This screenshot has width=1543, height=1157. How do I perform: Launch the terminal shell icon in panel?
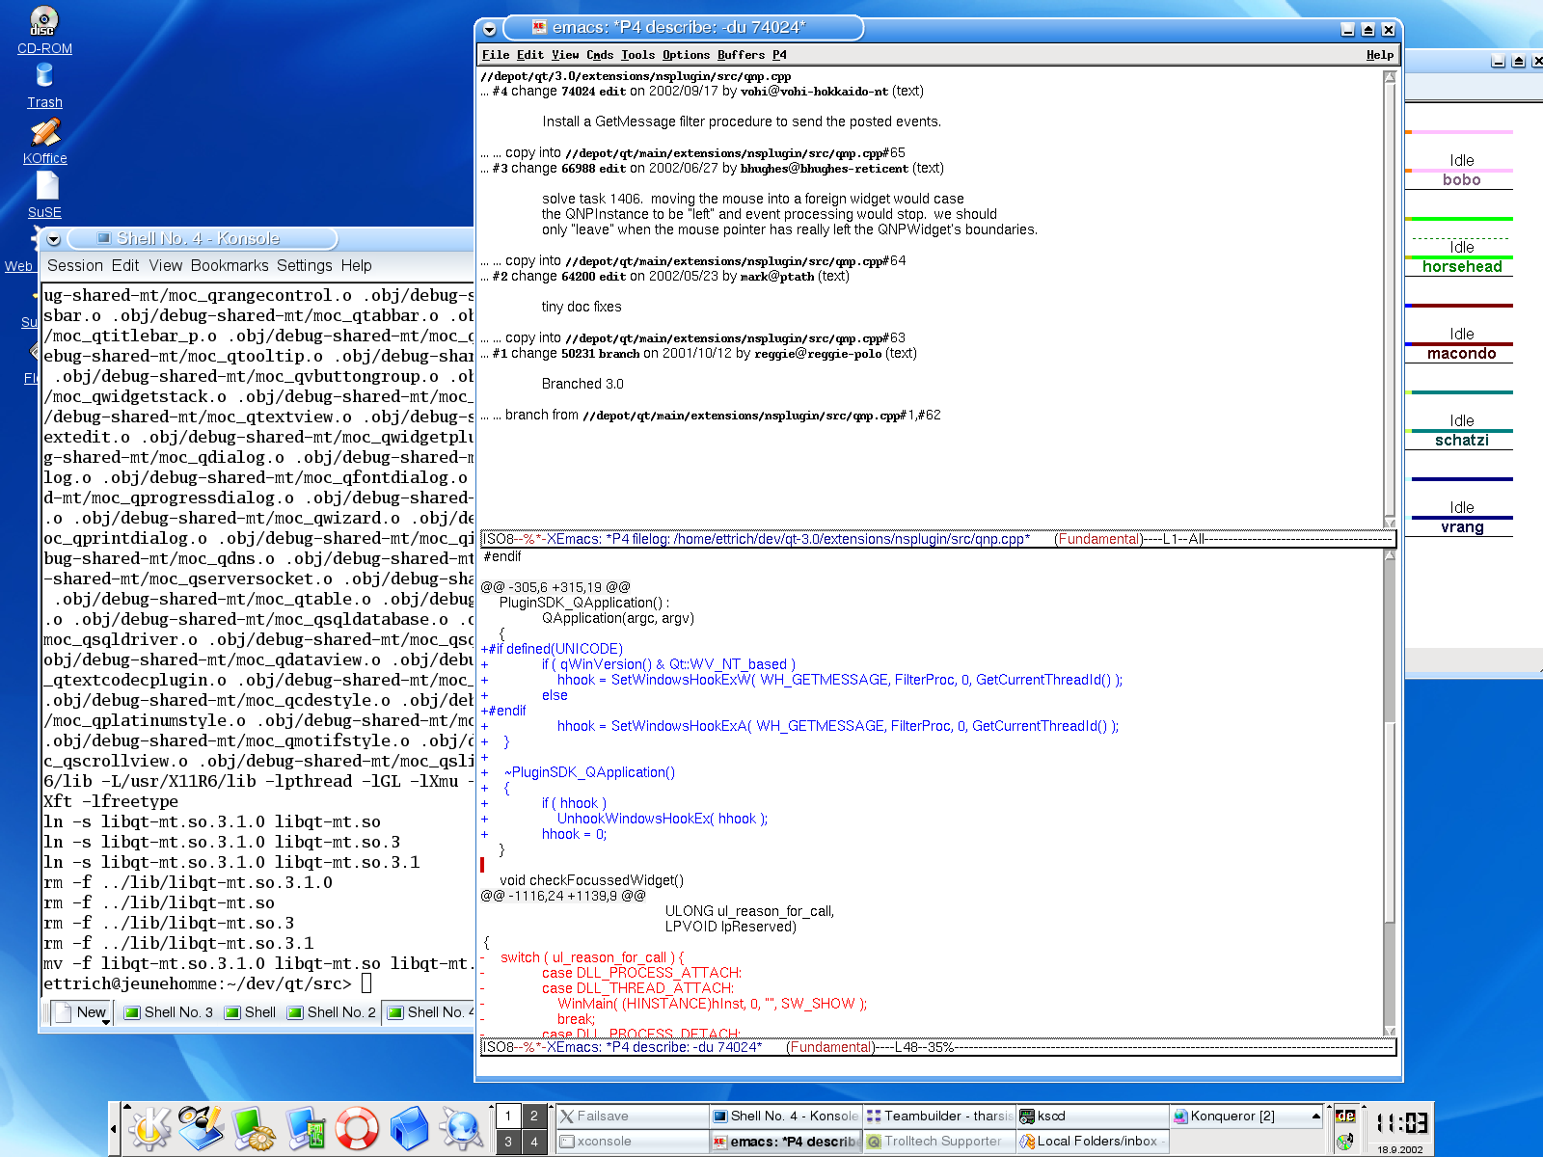click(x=254, y=1128)
